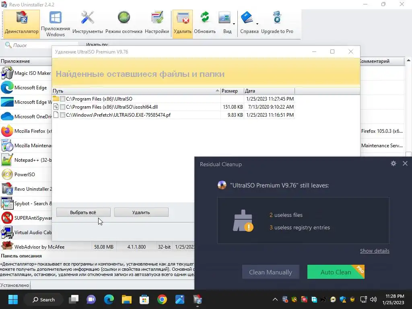Click Clean Manually in Residual Cleanup

(270, 272)
